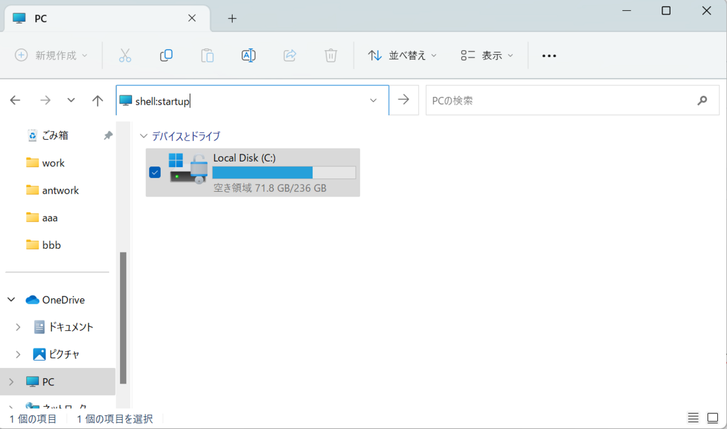Click the Paste clipboard icon
The height and width of the screenshot is (429, 727).
207,55
